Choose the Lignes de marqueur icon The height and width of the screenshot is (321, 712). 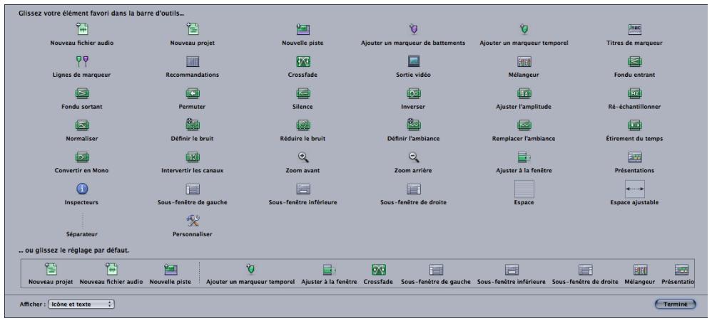[82, 62]
